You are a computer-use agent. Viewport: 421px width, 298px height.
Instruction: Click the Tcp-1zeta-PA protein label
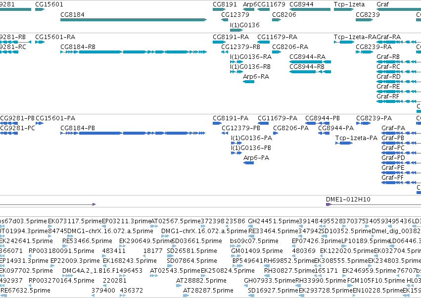click(356, 138)
